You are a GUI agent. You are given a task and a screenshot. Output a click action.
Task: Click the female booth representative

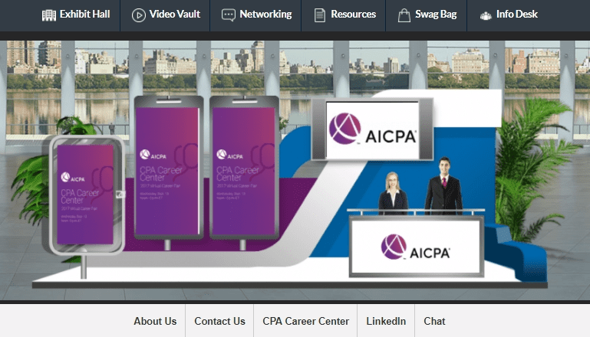[393, 194]
